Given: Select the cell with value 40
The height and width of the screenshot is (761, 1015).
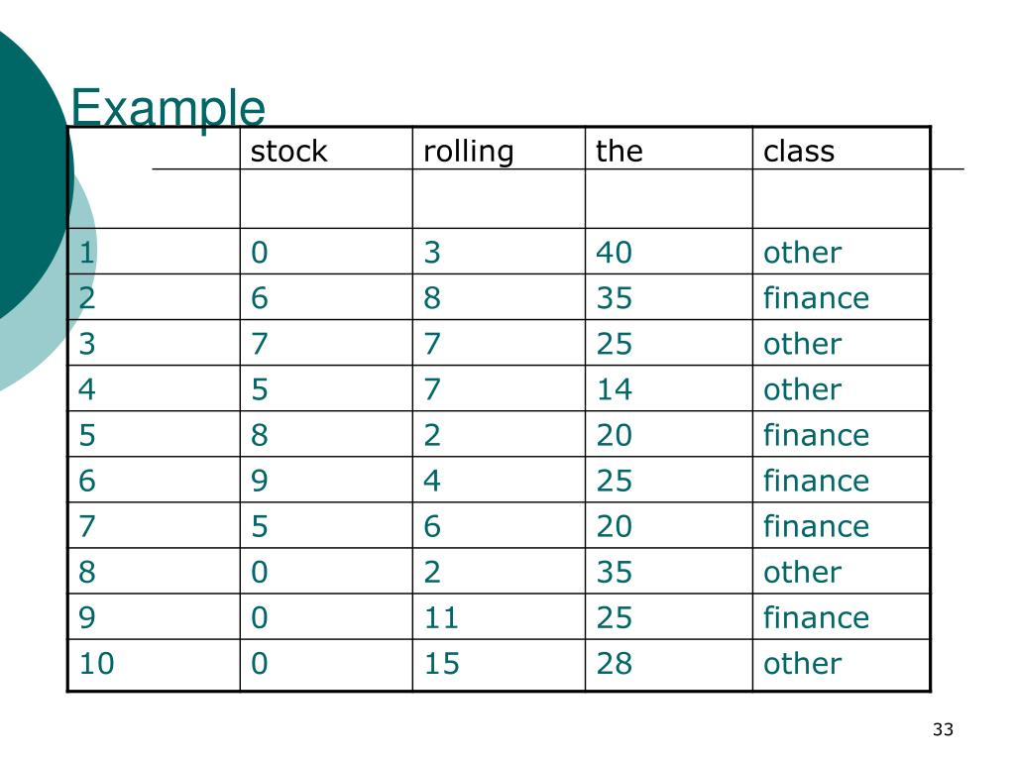Looking at the screenshot, I should [x=614, y=253].
